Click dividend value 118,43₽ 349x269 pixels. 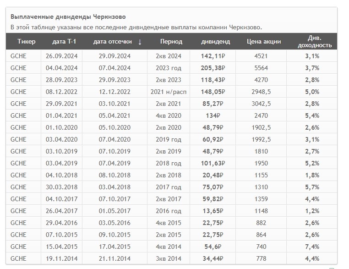[213, 80]
